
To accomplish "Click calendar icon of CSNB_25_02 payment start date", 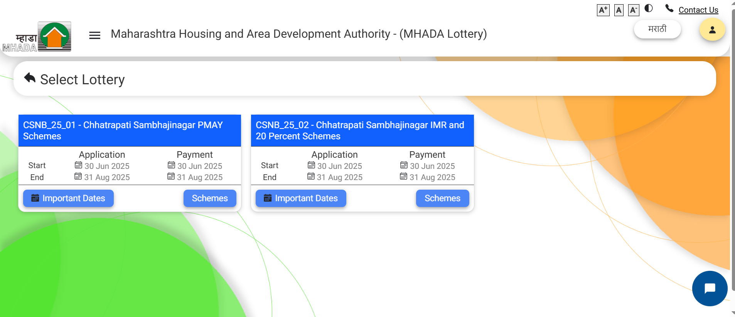I will tap(404, 165).
